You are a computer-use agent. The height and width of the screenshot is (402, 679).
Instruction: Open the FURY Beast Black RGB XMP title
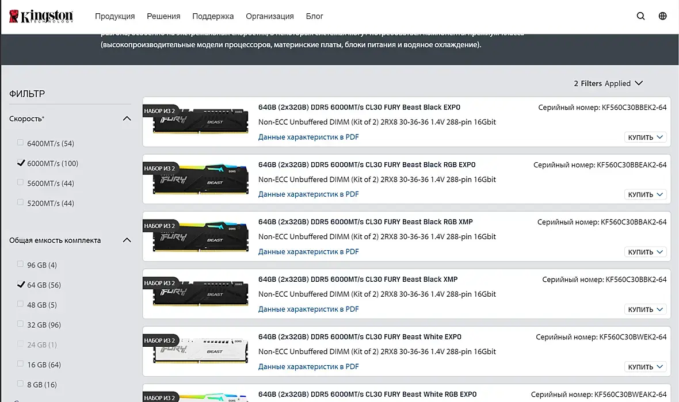(365, 221)
